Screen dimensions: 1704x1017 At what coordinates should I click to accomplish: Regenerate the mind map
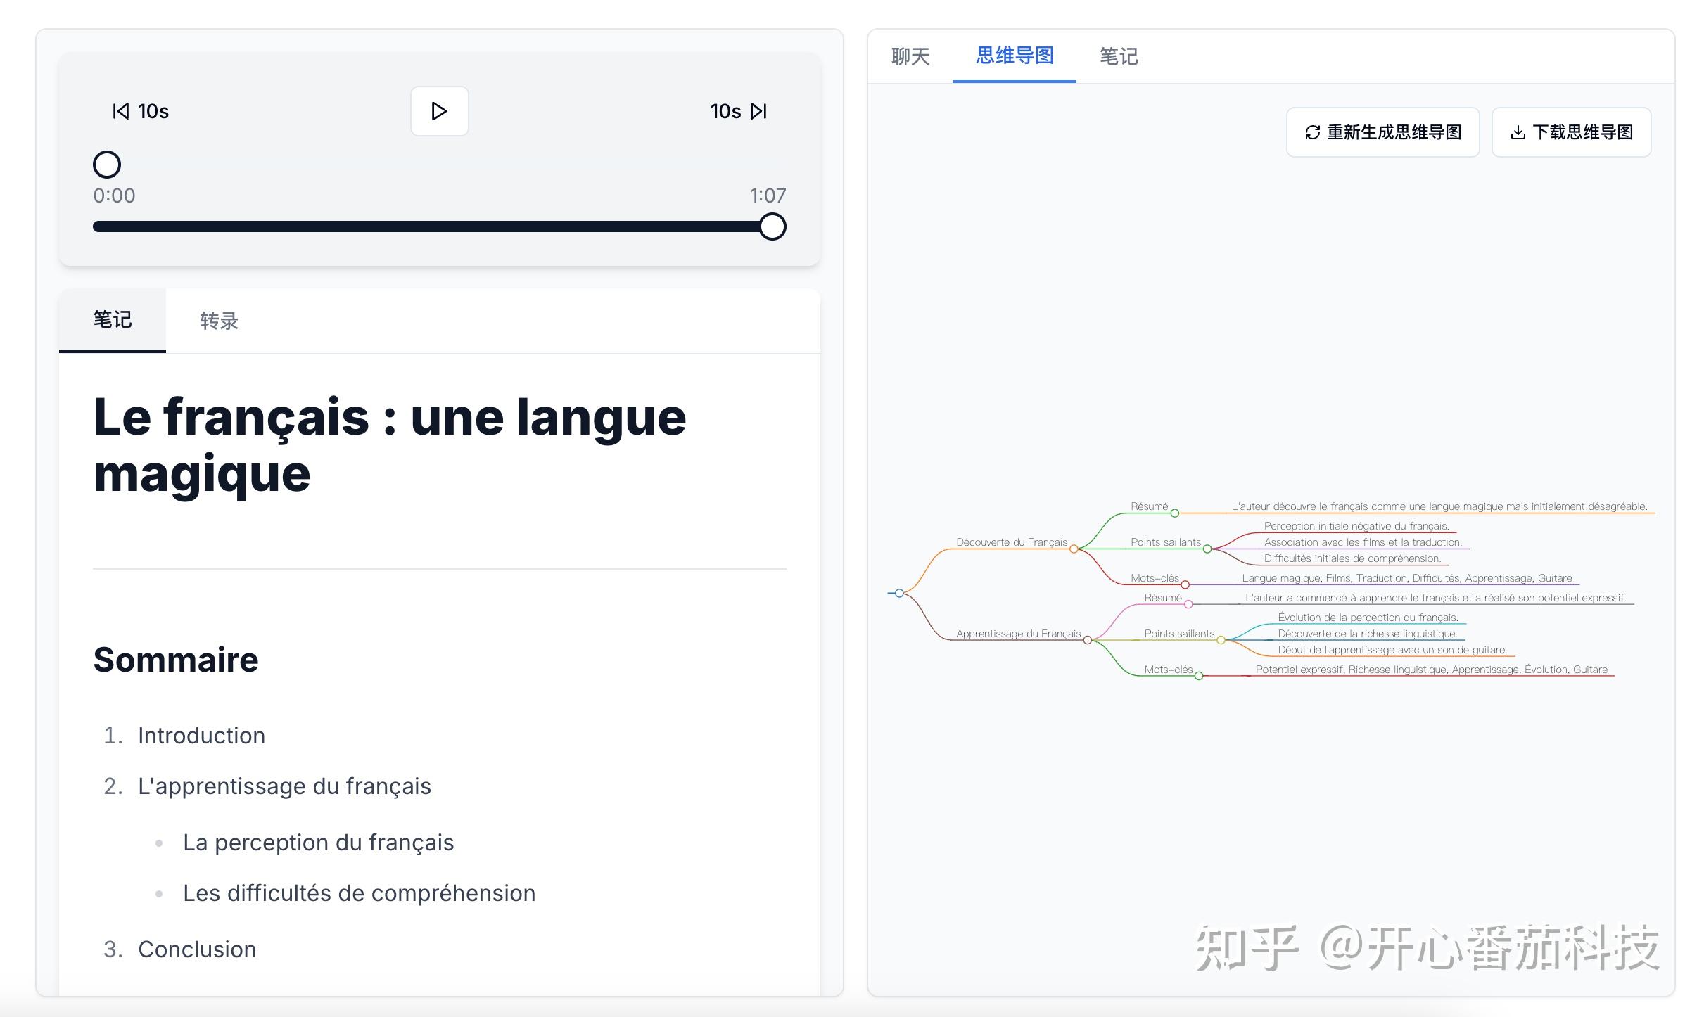(x=1382, y=132)
